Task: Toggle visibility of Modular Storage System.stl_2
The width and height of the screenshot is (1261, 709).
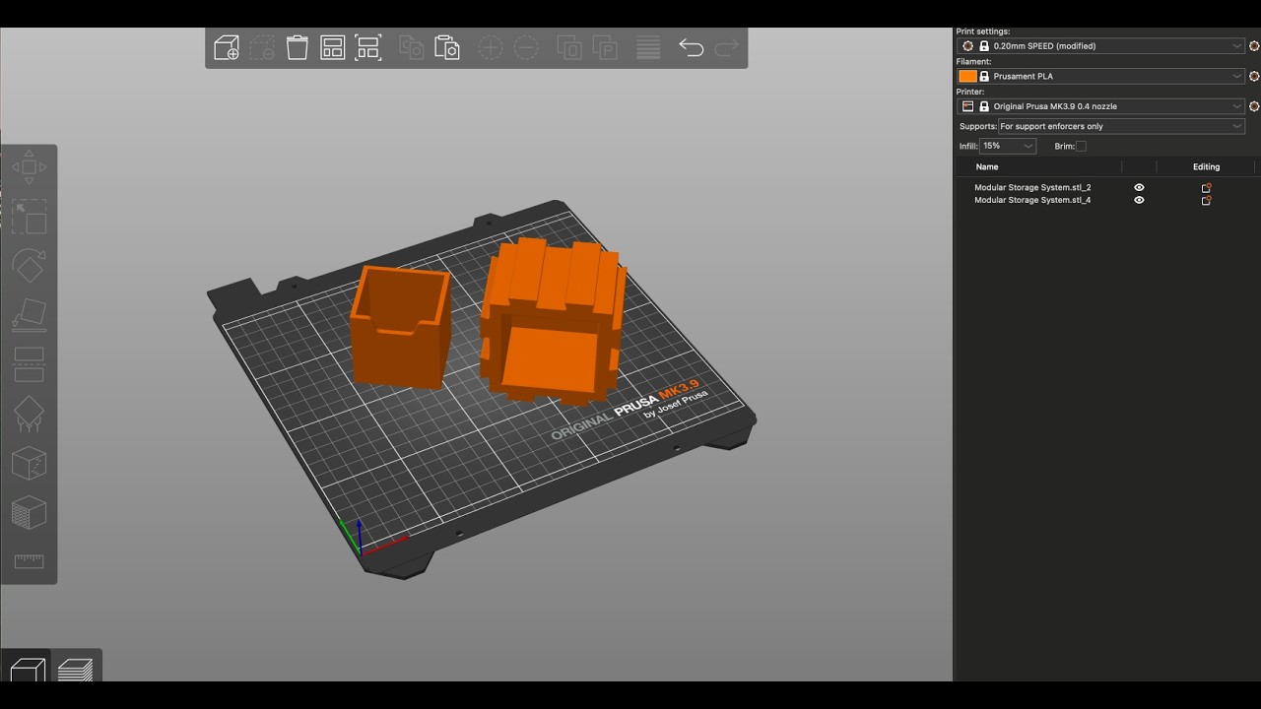Action: click(1139, 187)
